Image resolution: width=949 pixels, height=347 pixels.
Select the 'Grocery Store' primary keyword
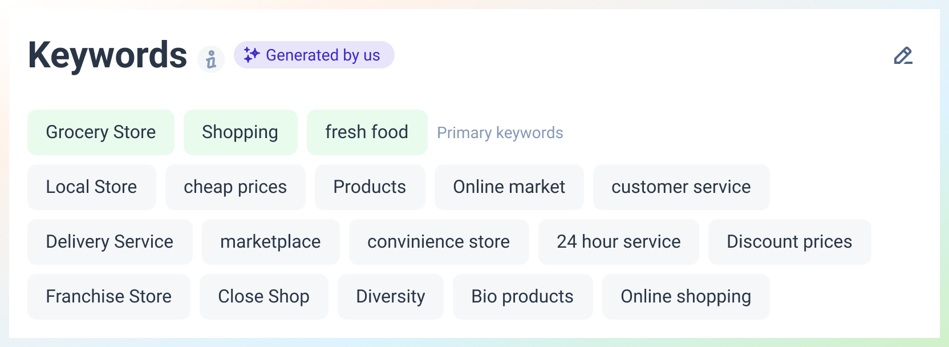point(101,132)
